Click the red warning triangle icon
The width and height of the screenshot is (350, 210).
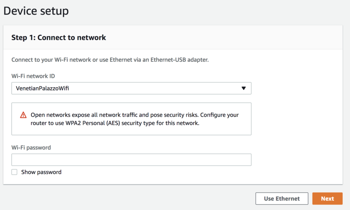23,115
